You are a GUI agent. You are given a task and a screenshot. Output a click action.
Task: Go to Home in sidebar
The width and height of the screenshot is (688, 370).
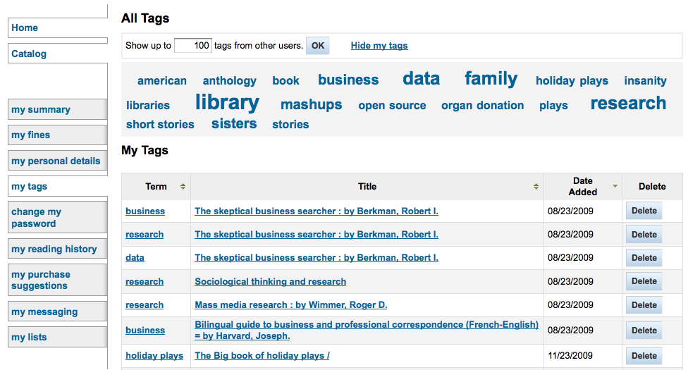[58, 27]
